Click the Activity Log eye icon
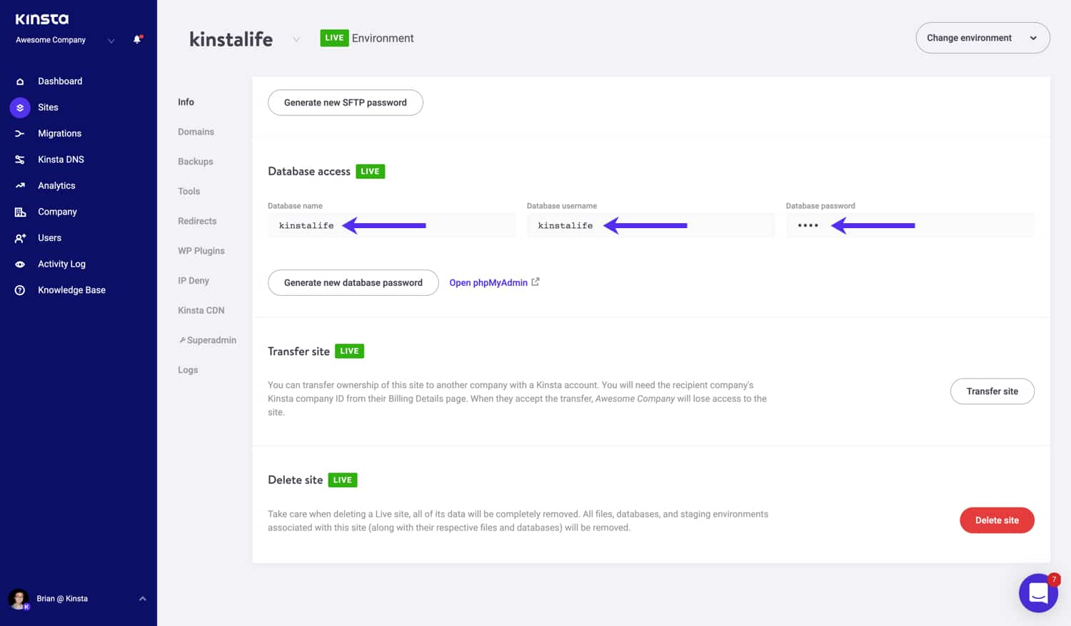 pyautogui.click(x=20, y=264)
